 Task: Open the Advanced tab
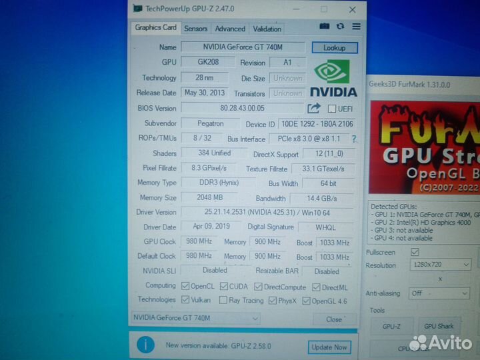(x=230, y=29)
